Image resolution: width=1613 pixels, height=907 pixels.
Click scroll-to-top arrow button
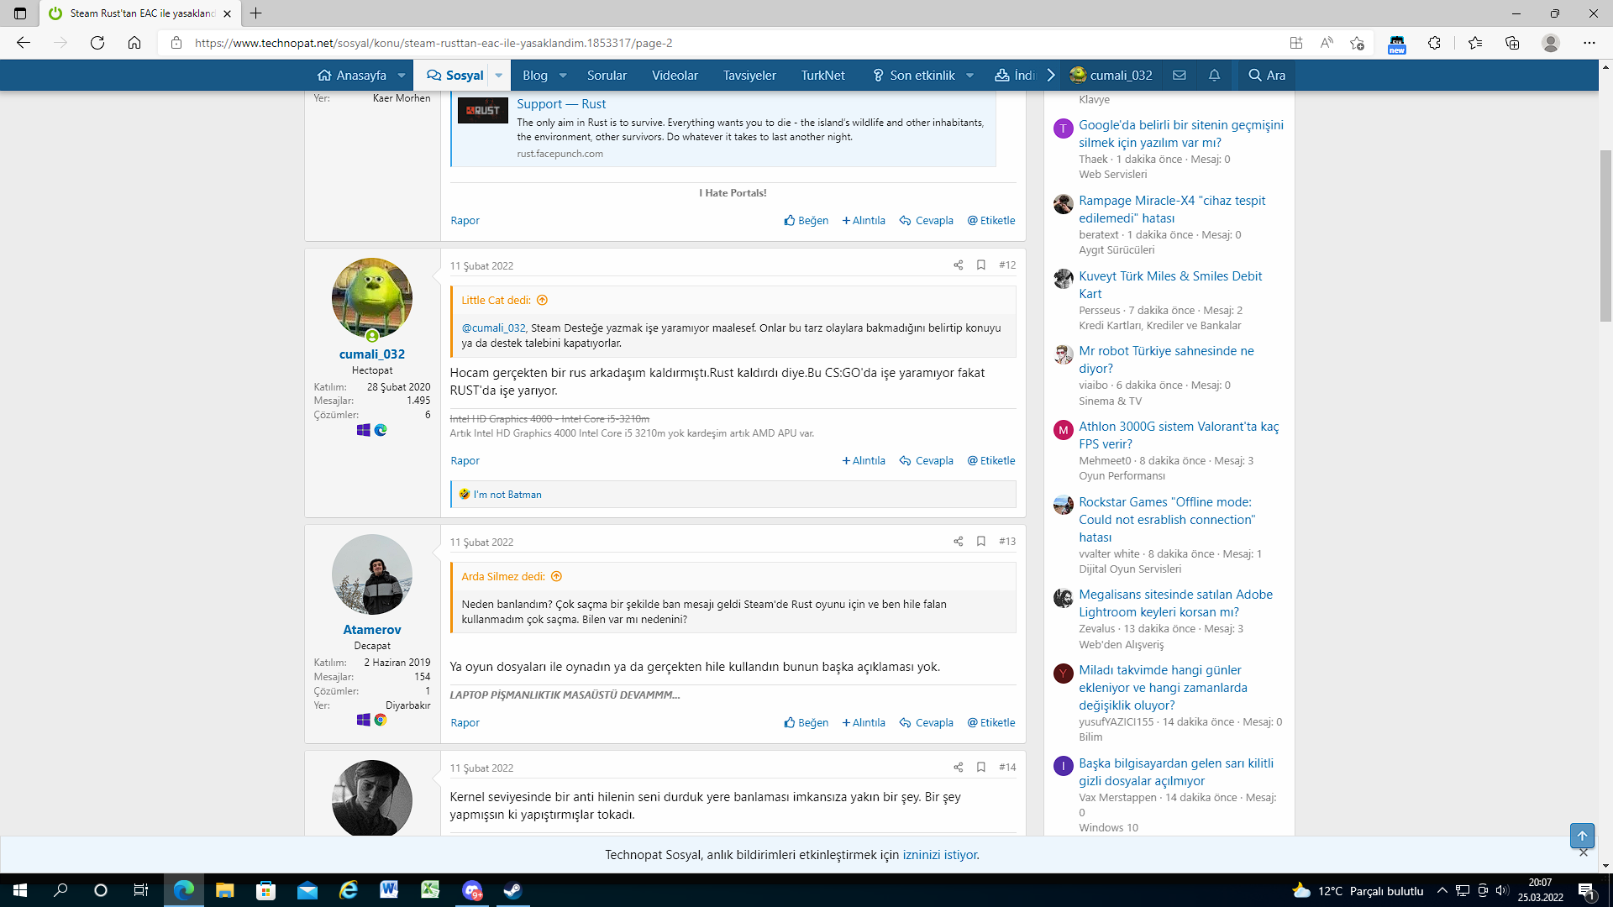pos(1582,836)
